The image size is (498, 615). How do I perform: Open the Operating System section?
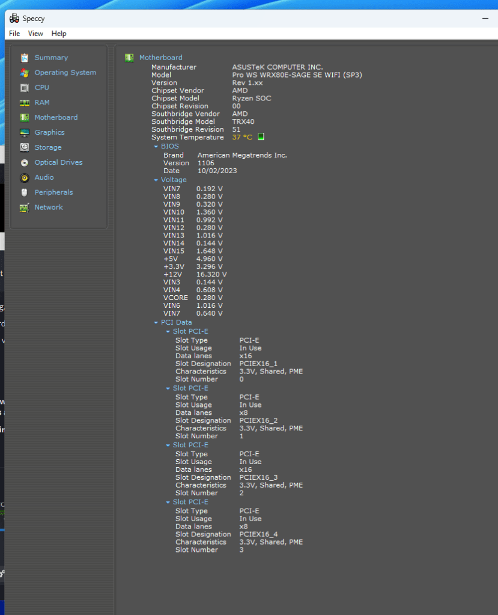coord(65,73)
